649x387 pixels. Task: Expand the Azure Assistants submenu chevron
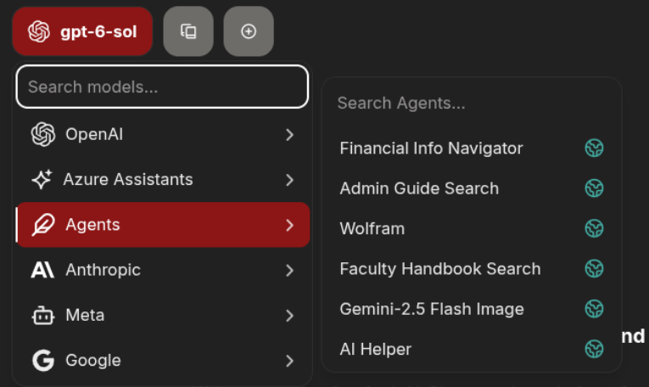(x=290, y=180)
